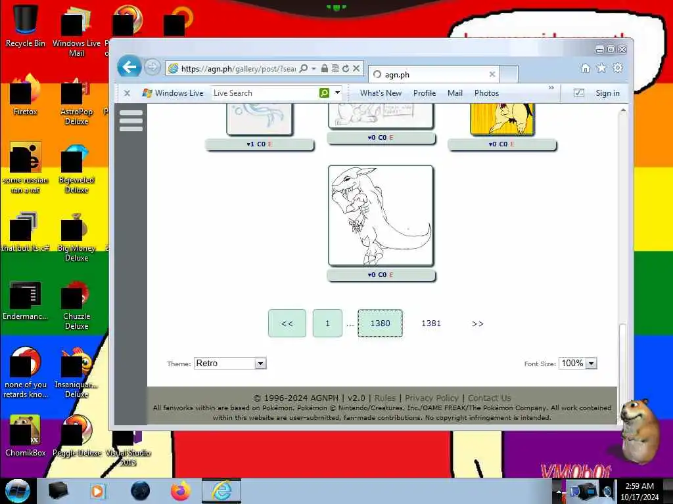
Task: Open the Windows Start orb
Action: pos(17,491)
